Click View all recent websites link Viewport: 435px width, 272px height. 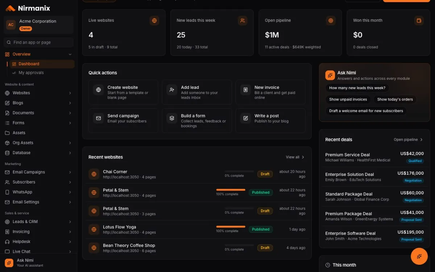point(295,157)
